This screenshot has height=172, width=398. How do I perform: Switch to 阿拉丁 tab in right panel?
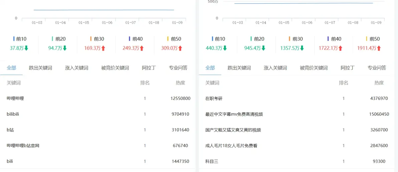[x=348, y=68]
